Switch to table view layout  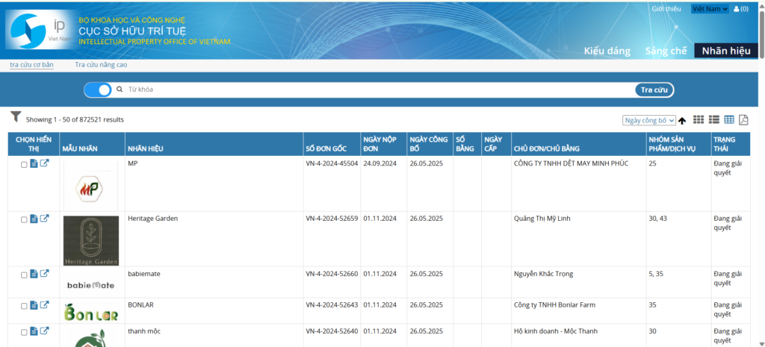[x=729, y=120]
